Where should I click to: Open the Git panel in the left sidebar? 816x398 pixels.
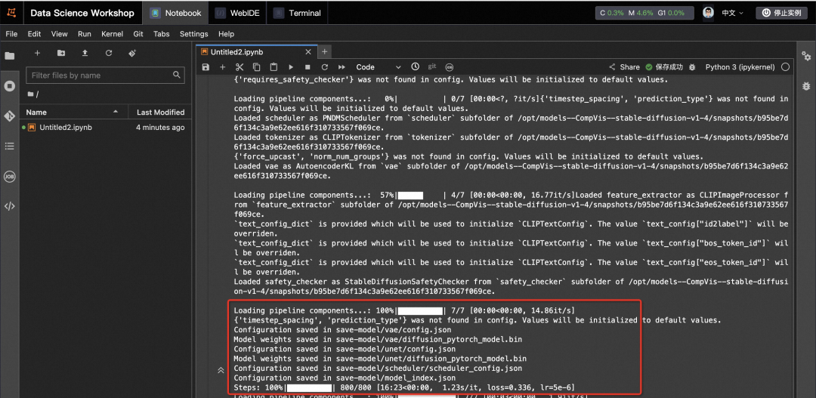9,116
